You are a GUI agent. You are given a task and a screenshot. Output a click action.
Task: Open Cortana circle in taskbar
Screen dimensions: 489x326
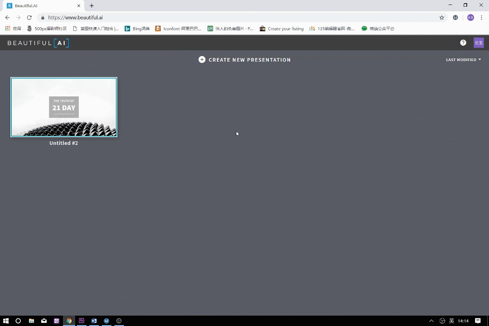tap(18, 321)
